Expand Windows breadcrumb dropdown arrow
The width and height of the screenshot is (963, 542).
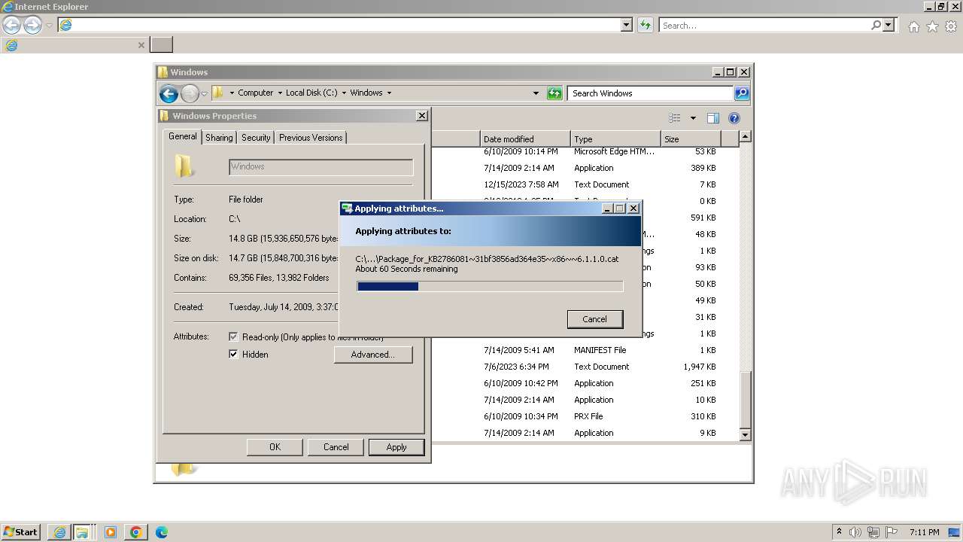tap(389, 93)
